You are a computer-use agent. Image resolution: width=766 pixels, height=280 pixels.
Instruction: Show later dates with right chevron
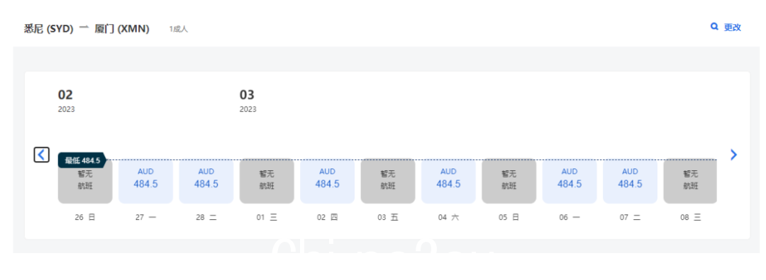point(733,154)
